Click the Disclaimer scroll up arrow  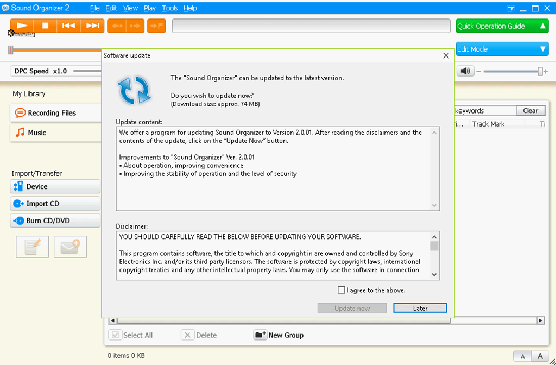(434, 237)
